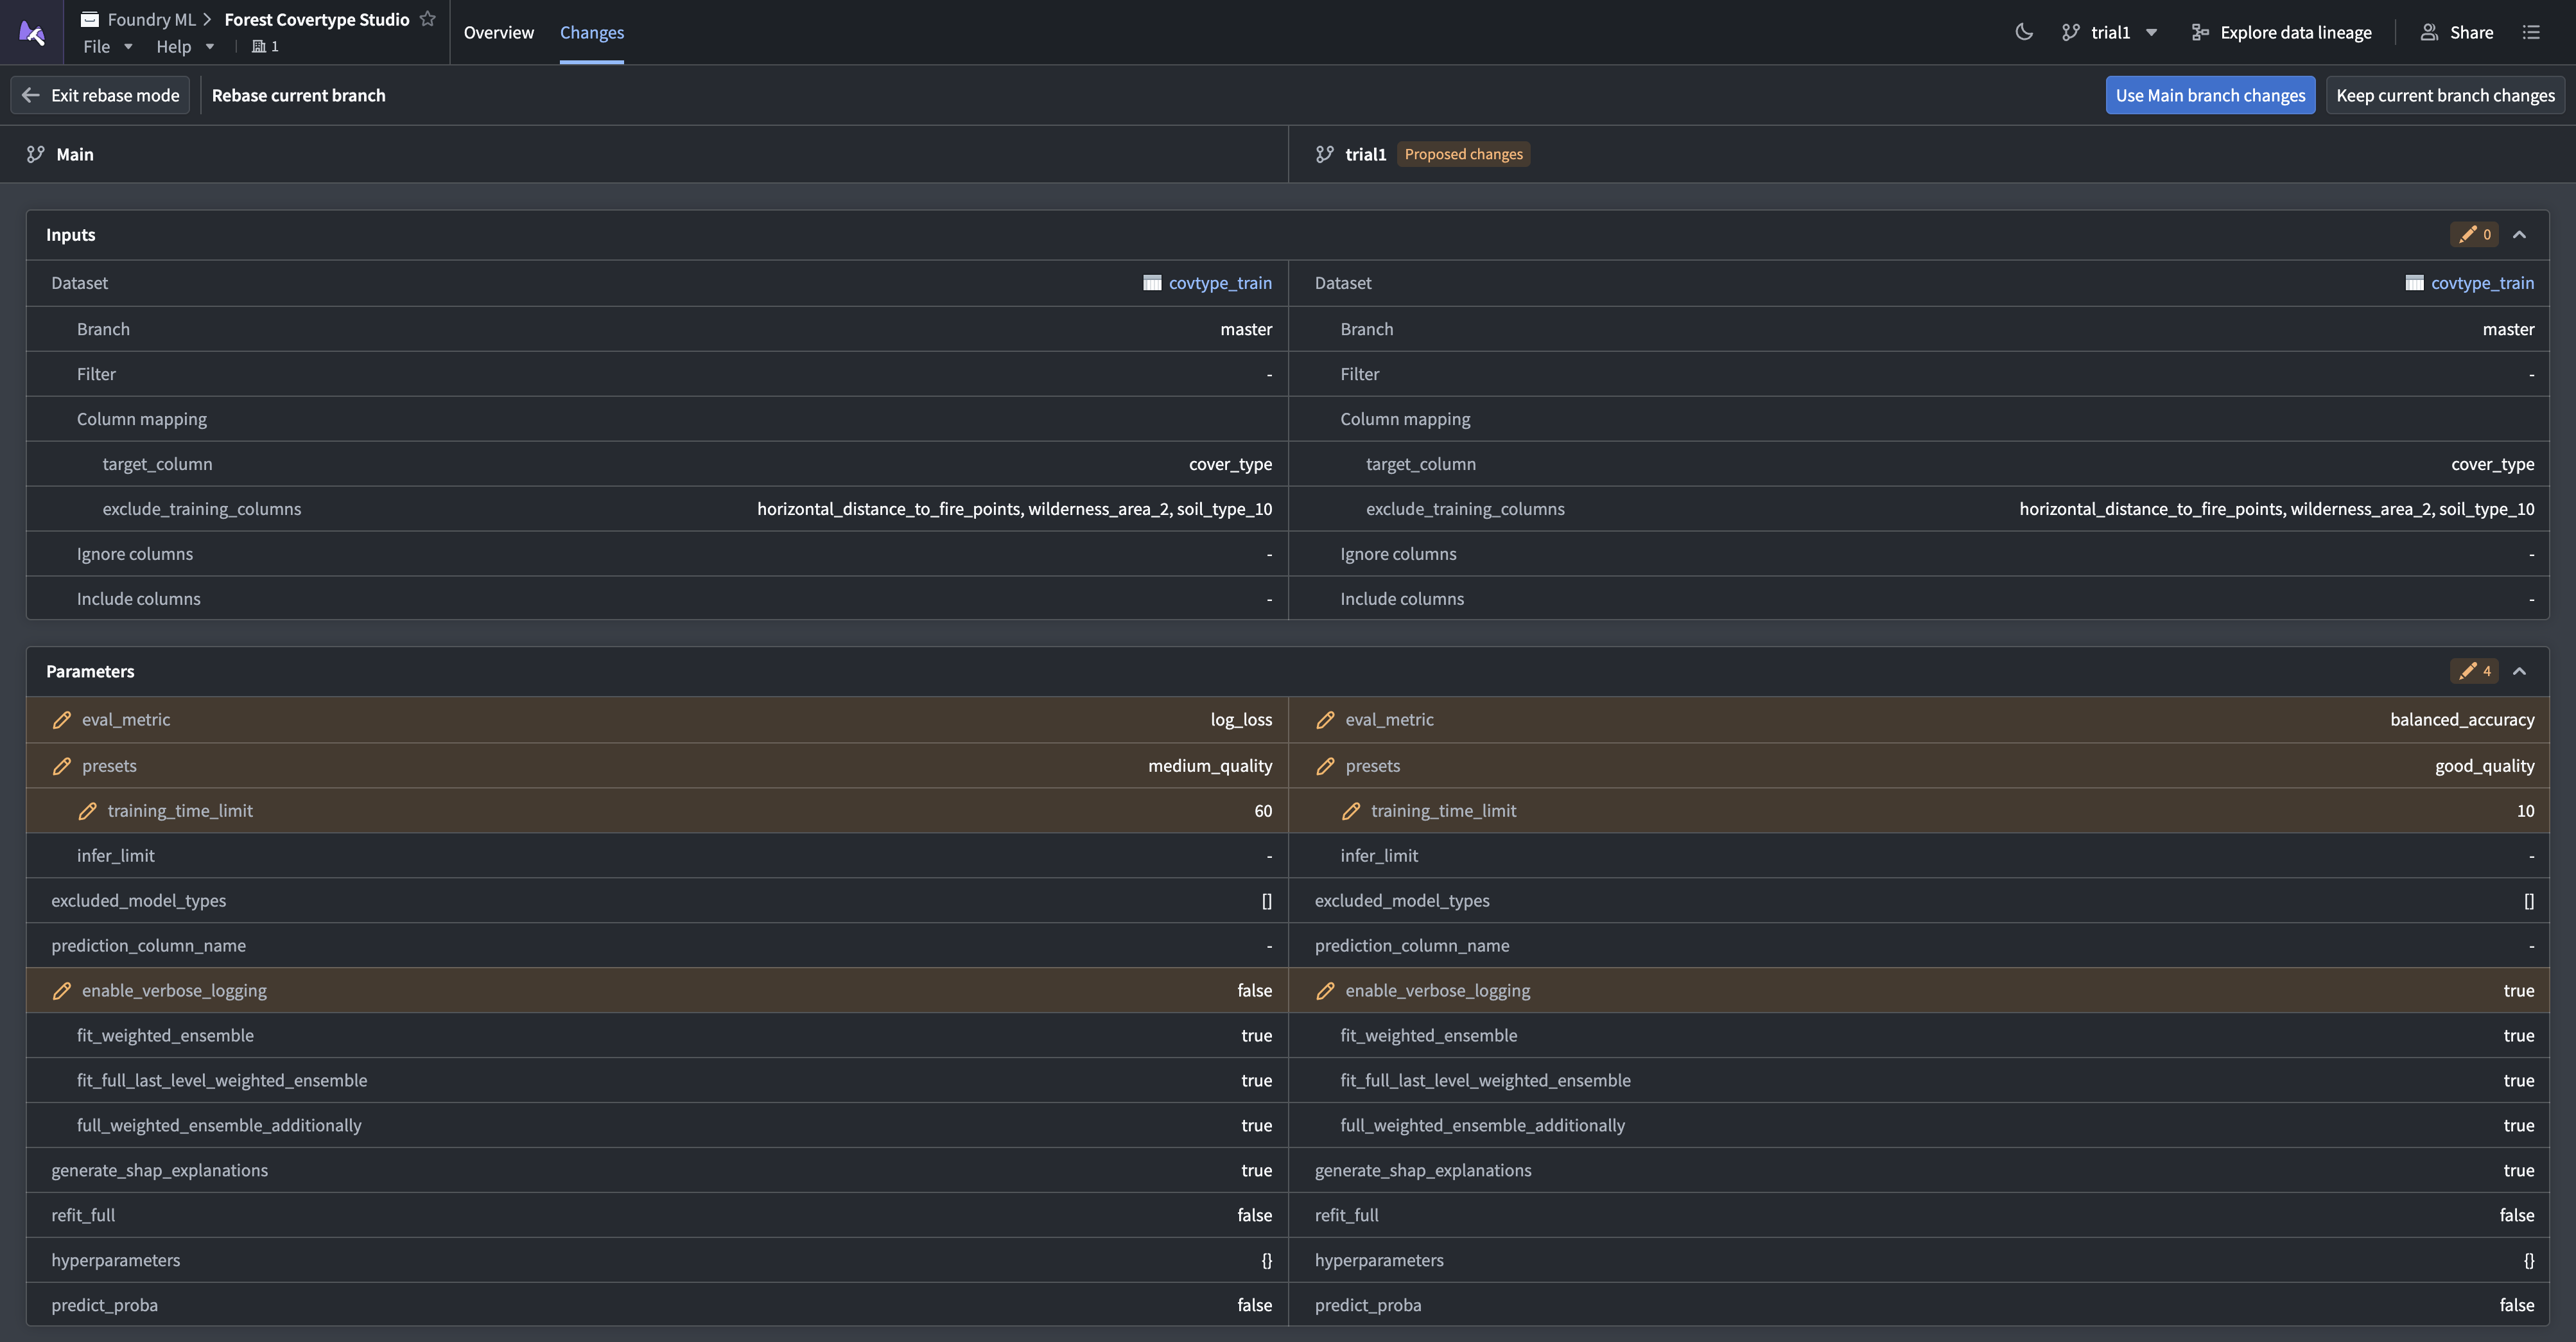Click generate_shap_explanations row label in Main
The image size is (2576, 1342).
[160, 1170]
